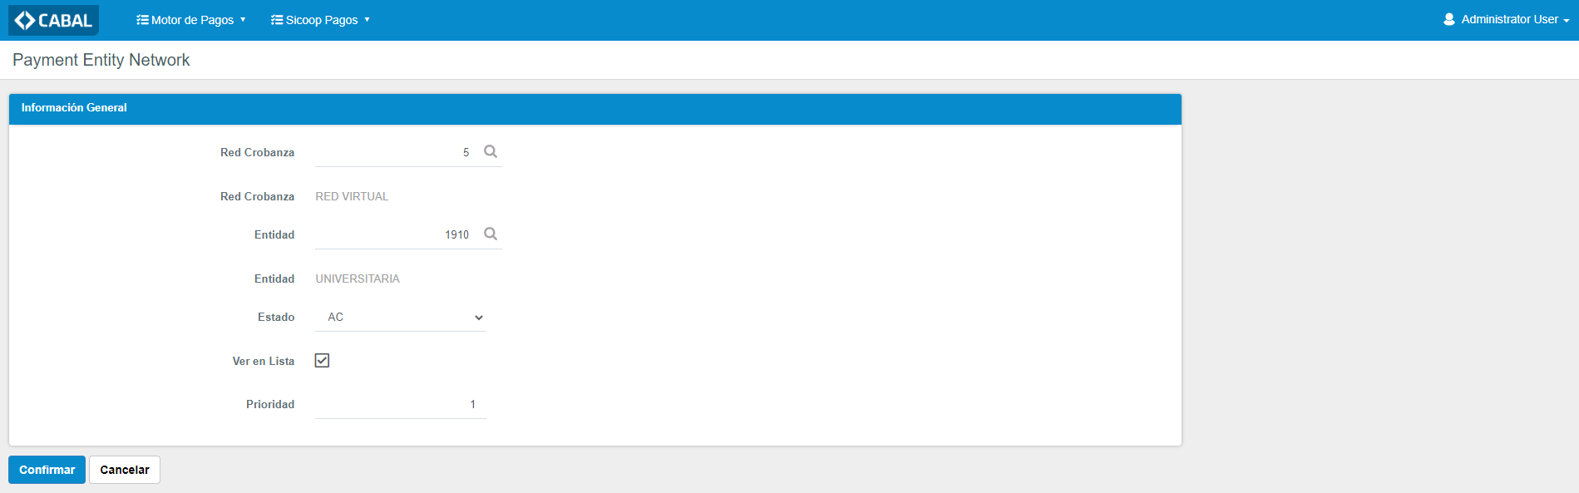Screen dimensions: 1579x493
Task: Open the Administrator User caret
Action: 1567,20
